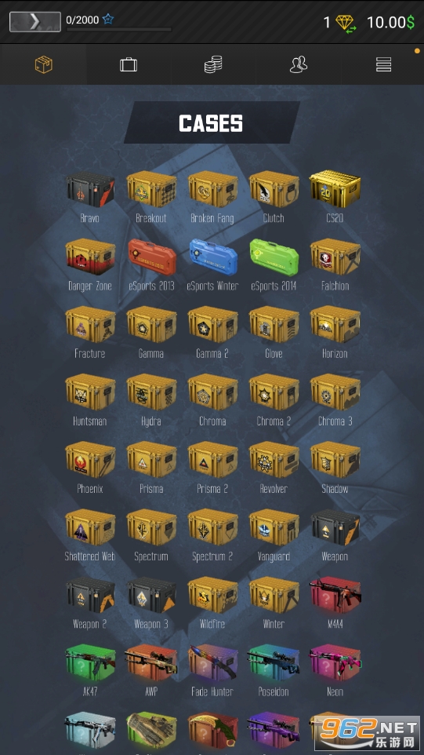Image resolution: width=424 pixels, height=755 pixels.
Task: Open the hamburger menu tab
Action: pyautogui.click(x=383, y=64)
